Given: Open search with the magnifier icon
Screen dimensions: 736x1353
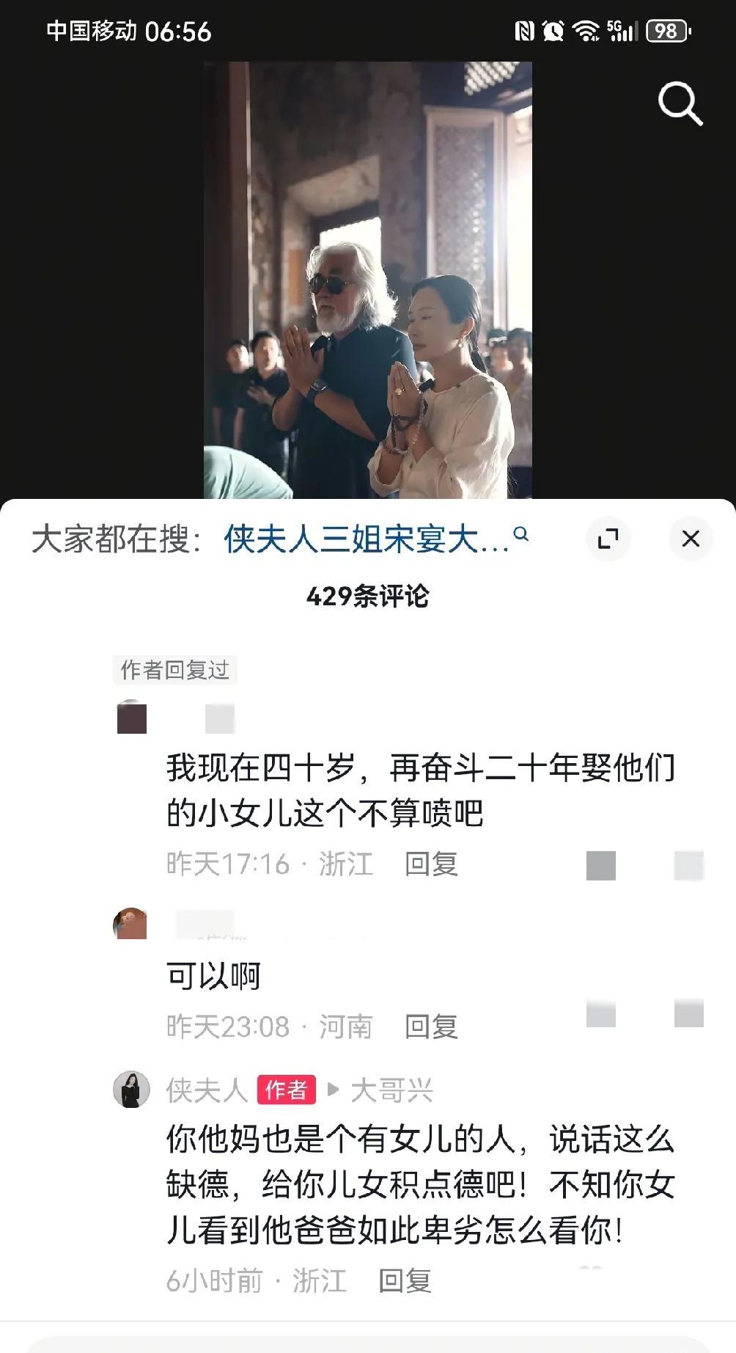Looking at the screenshot, I should tap(680, 103).
